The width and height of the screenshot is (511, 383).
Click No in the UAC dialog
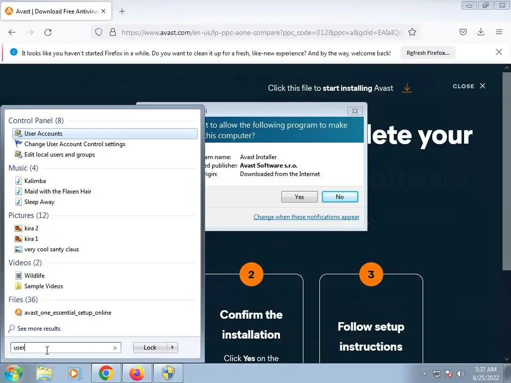coord(340,196)
